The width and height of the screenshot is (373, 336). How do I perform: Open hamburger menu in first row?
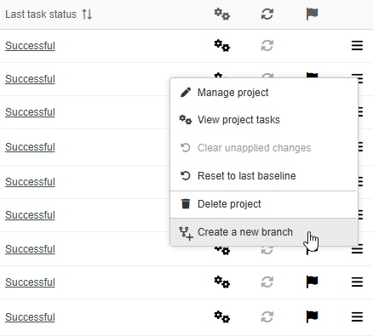(x=357, y=46)
